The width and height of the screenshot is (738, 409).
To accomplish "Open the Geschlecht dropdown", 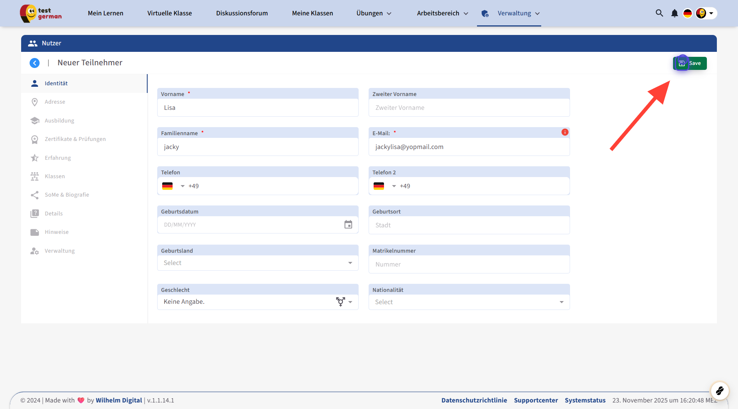I will (258, 302).
